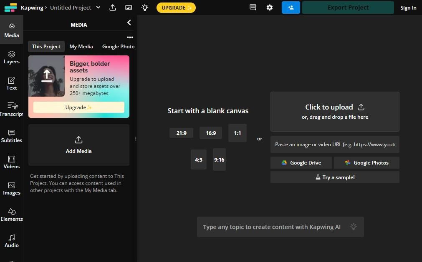
Task: Choose 16:9 blank canvas ratio
Action: pos(211,133)
